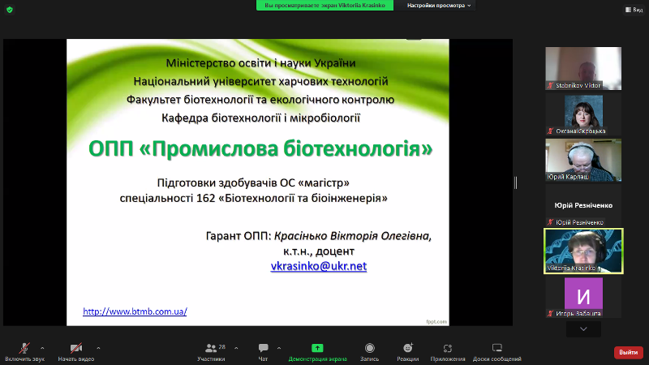This screenshot has width=649, height=365.
Task: Expand video options arrow next to camera
Action: (x=98, y=349)
